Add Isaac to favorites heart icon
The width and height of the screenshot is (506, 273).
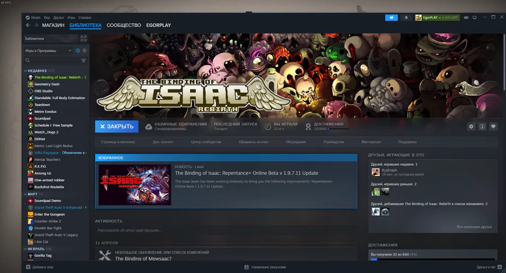[493, 126]
